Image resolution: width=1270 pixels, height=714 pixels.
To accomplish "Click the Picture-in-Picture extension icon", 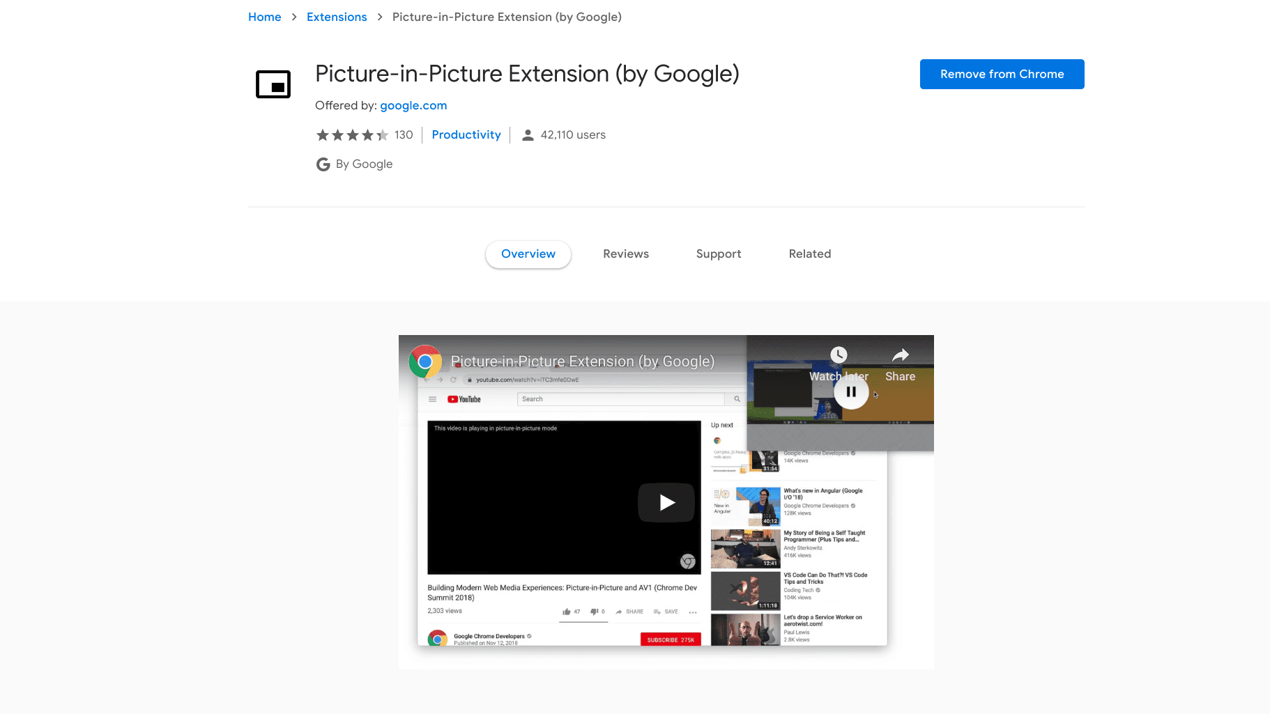I will click(x=273, y=84).
